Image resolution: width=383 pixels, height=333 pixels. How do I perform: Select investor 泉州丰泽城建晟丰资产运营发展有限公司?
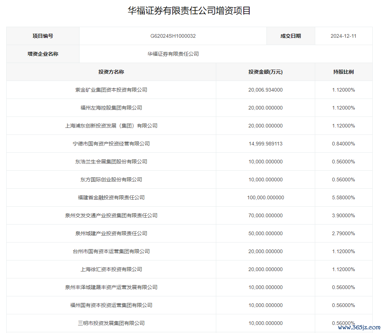(x=111, y=287)
